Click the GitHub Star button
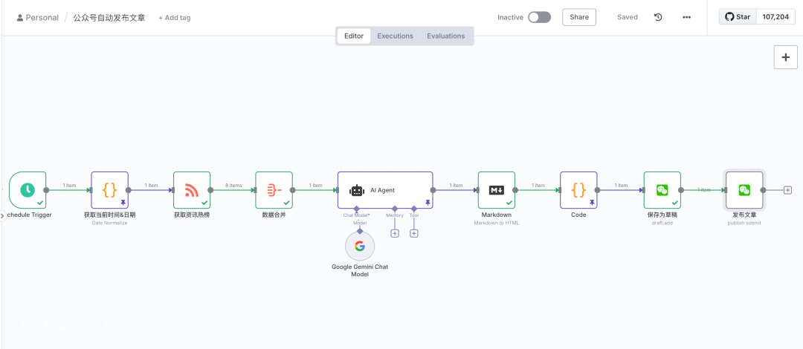Screen dimensions: 803x349 coord(738,16)
